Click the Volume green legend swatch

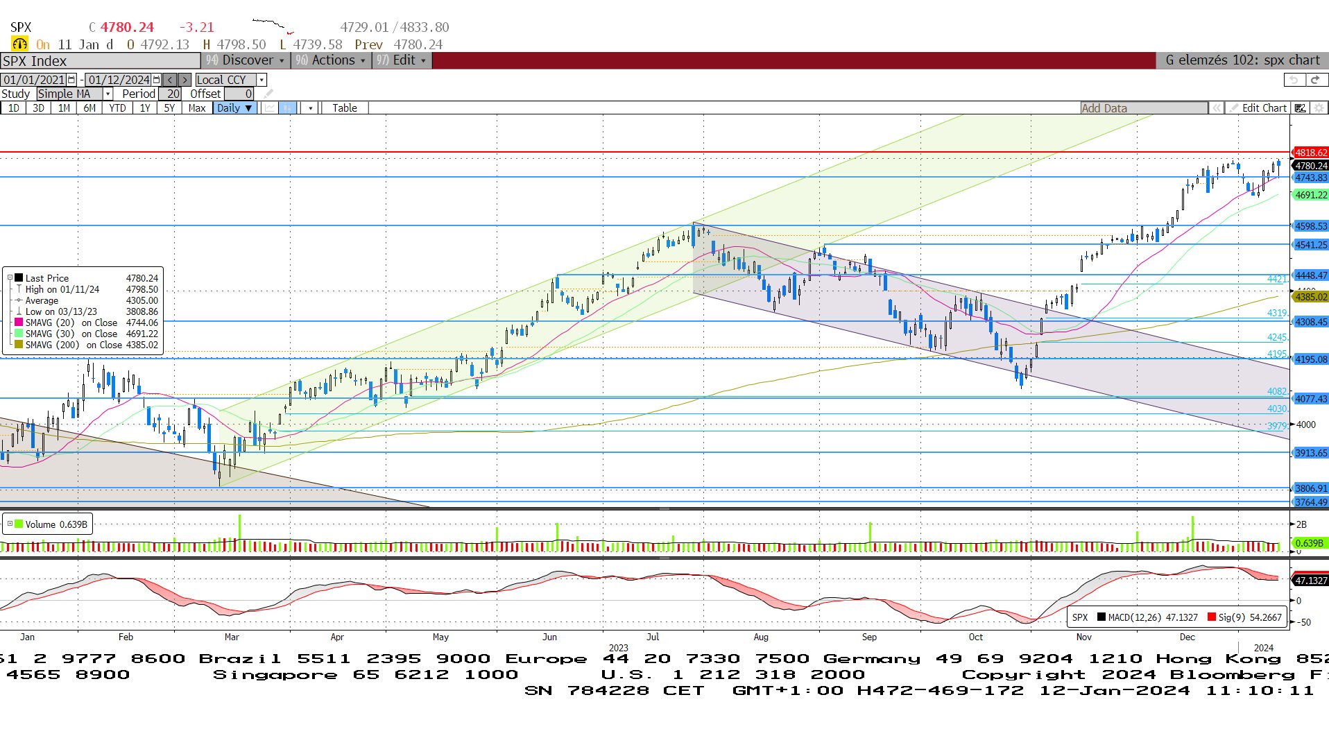click(x=19, y=524)
